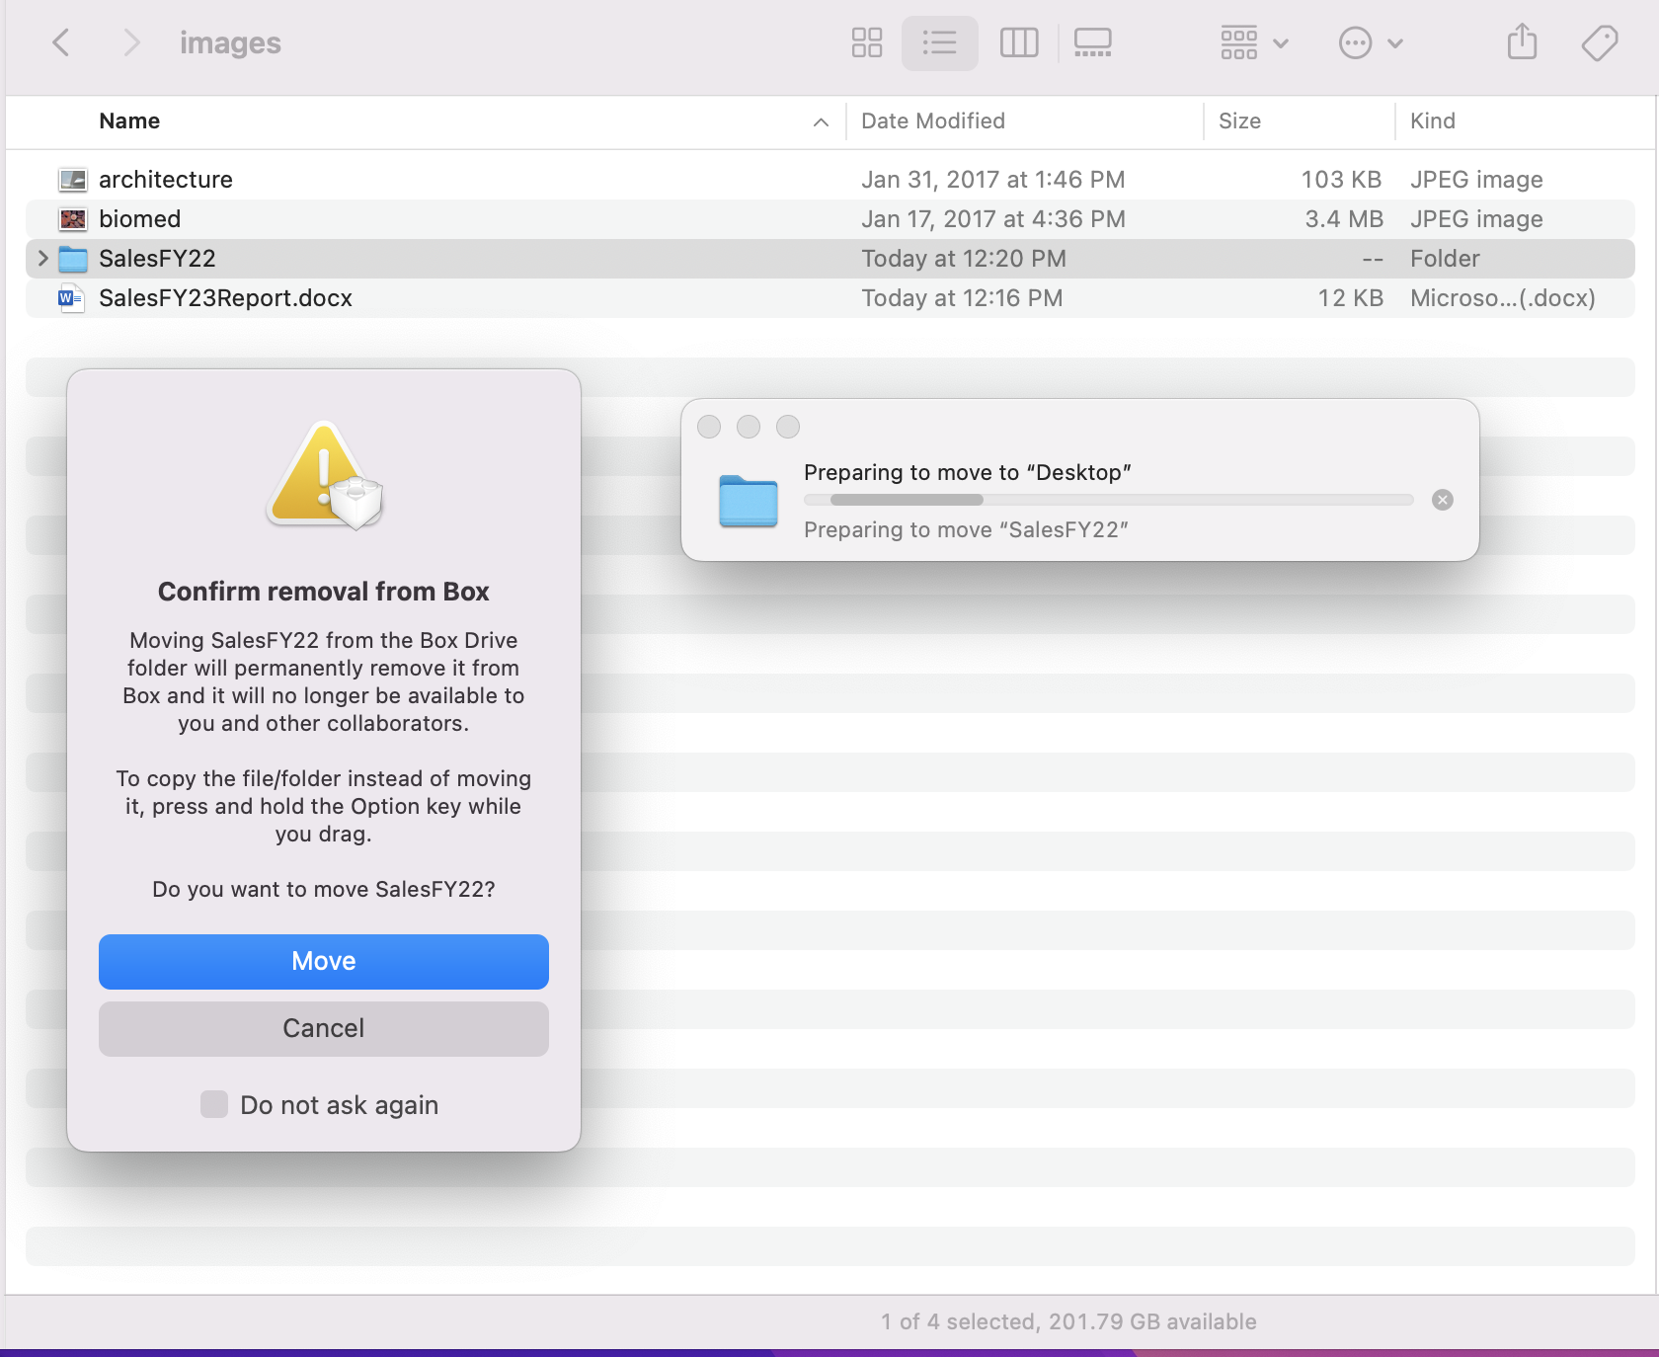Click the folder icon in progress window
Screen dimensions: 1659x1357
tap(749, 501)
